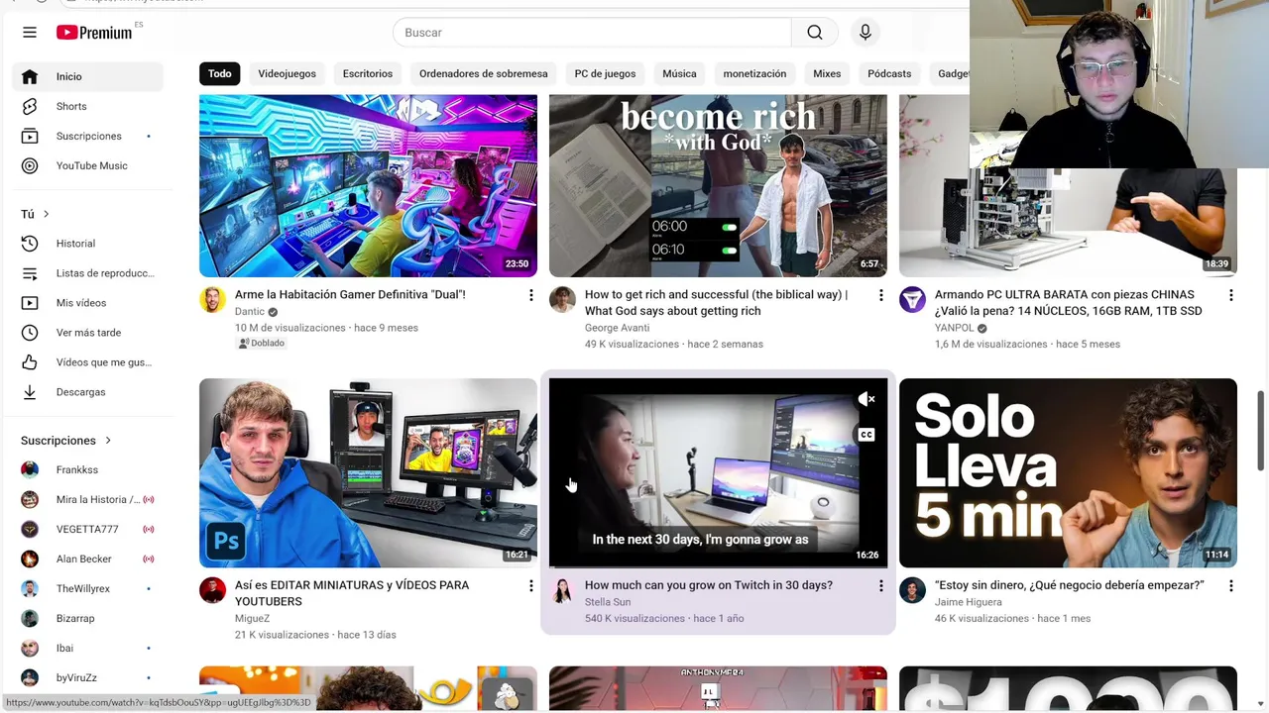Open Alan Becker subscription channel

pos(87,559)
